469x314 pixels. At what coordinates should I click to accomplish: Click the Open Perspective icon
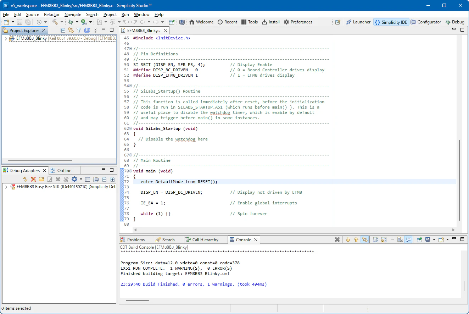[x=338, y=22]
